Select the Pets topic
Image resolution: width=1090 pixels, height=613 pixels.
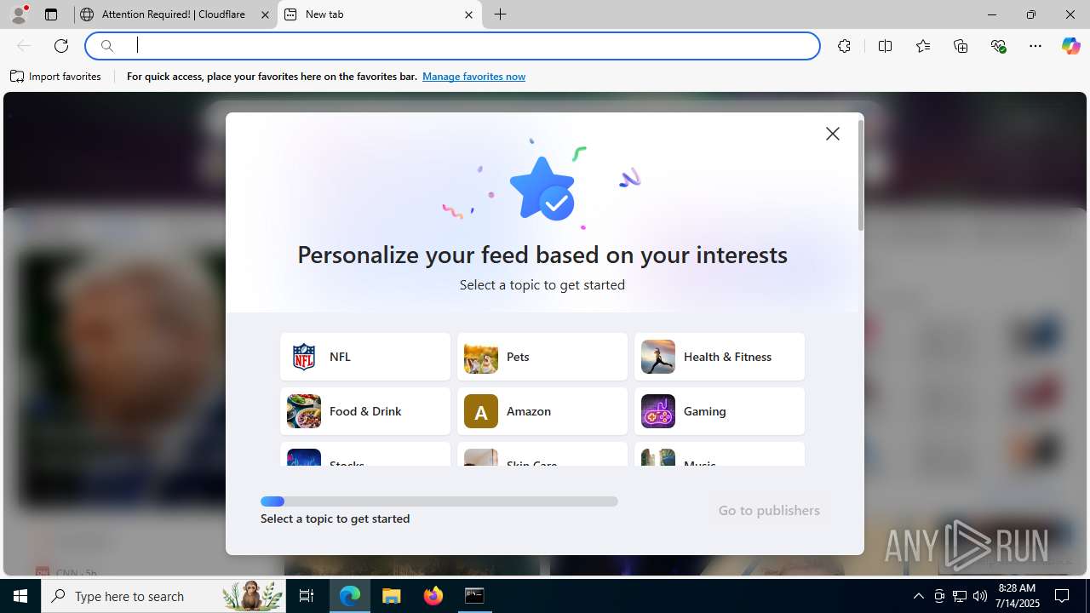[x=542, y=357]
